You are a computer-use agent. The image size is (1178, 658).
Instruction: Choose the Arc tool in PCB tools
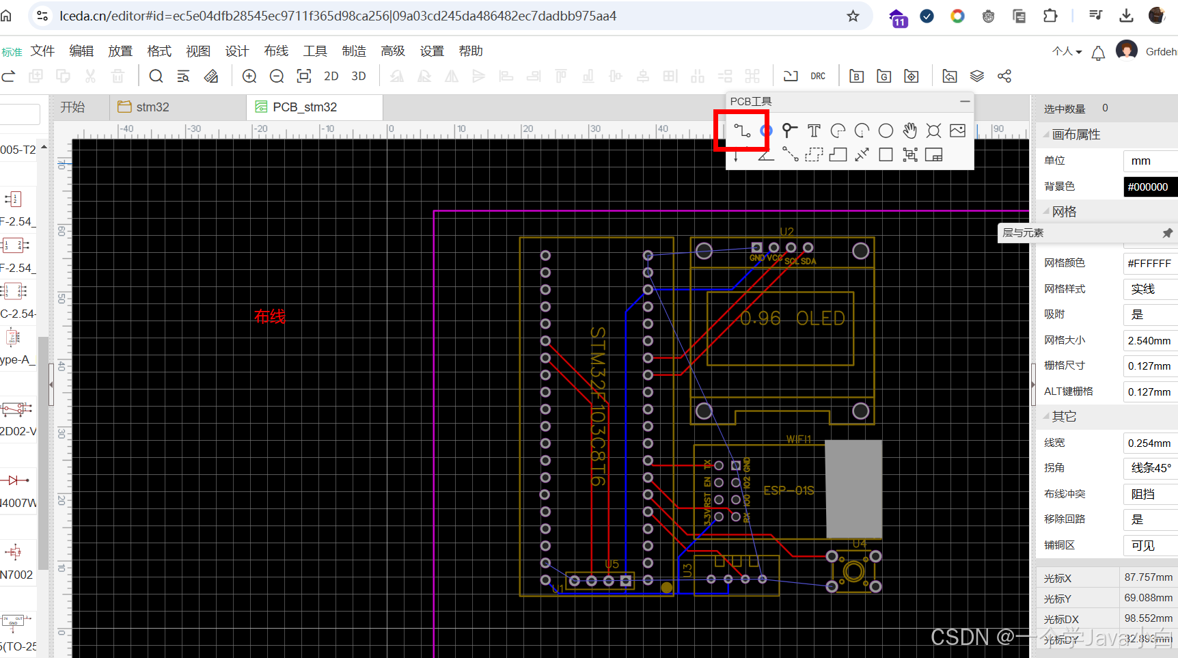click(838, 131)
